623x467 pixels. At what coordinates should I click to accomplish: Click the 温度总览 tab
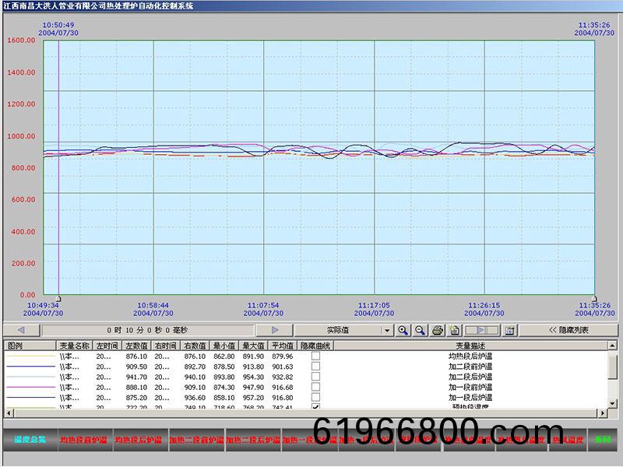pyautogui.click(x=30, y=440)
